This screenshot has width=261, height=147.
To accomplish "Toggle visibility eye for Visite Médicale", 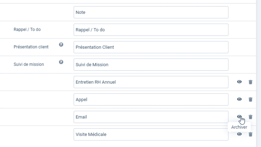I will click(239, 134).
